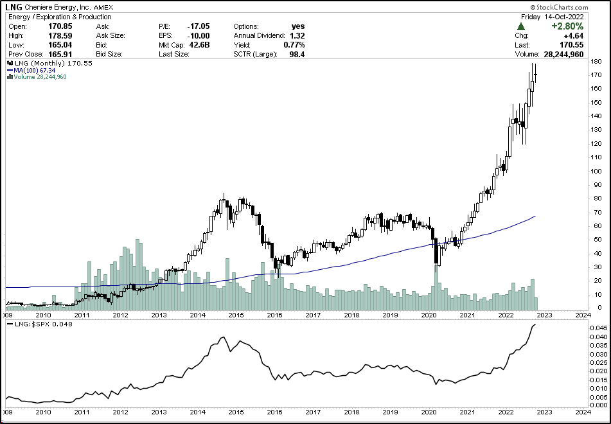This screenshot has width=611, height=424.
Task: Click the Low value 165.04
Action: click(60, 45)
